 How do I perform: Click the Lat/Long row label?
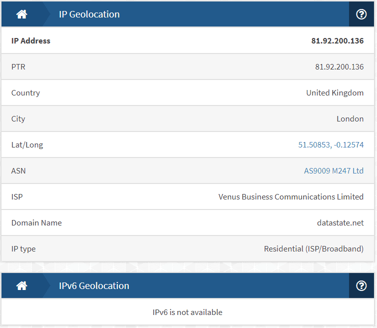(x=27, y=144)
